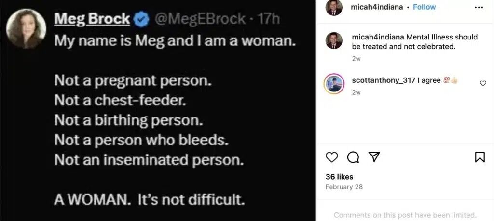
Task: Open scottanthony_317 username link
Action: pos(384,80)
